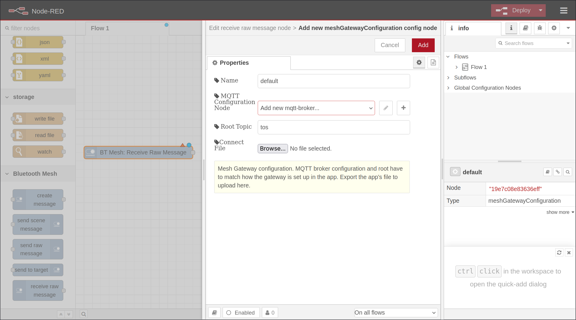576x320 pixels.
Task: Open node documentation icon in Properties panel
Action: coord(433,62)
